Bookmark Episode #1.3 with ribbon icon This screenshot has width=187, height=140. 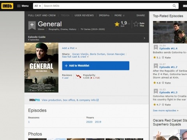156,91
